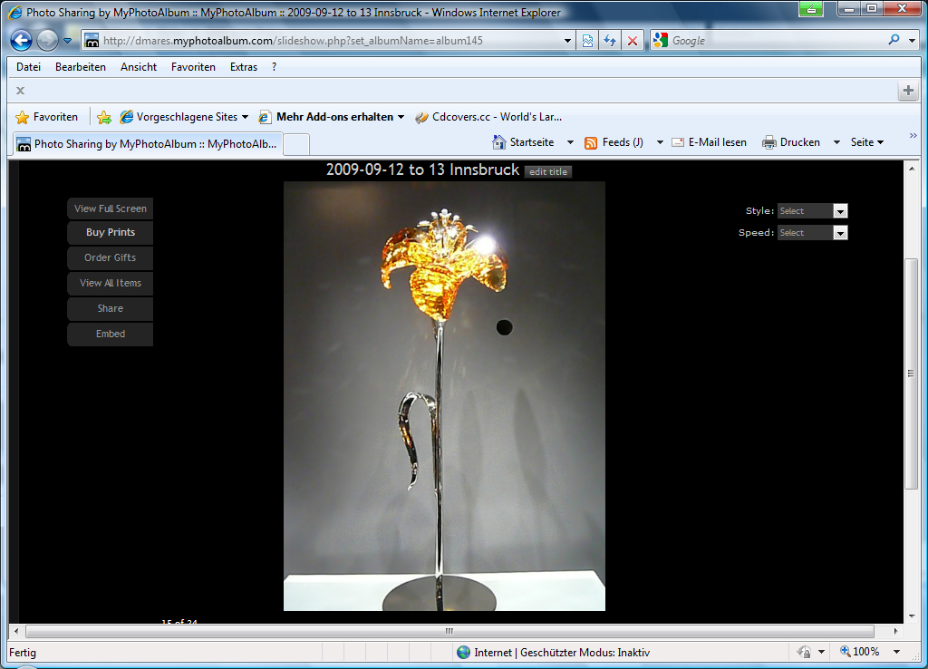This screenshot has width=928, height=669.
Task: Click the Startseite home icon
Action: (498, 142)
